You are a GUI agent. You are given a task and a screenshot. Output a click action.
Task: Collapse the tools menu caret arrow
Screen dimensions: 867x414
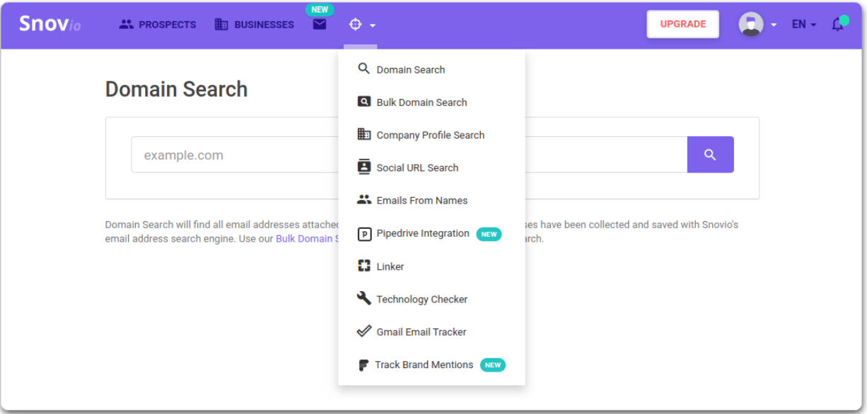click(373, 25)
